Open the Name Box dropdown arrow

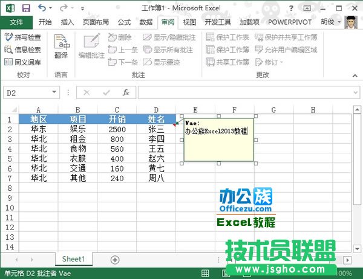(54, 92)
